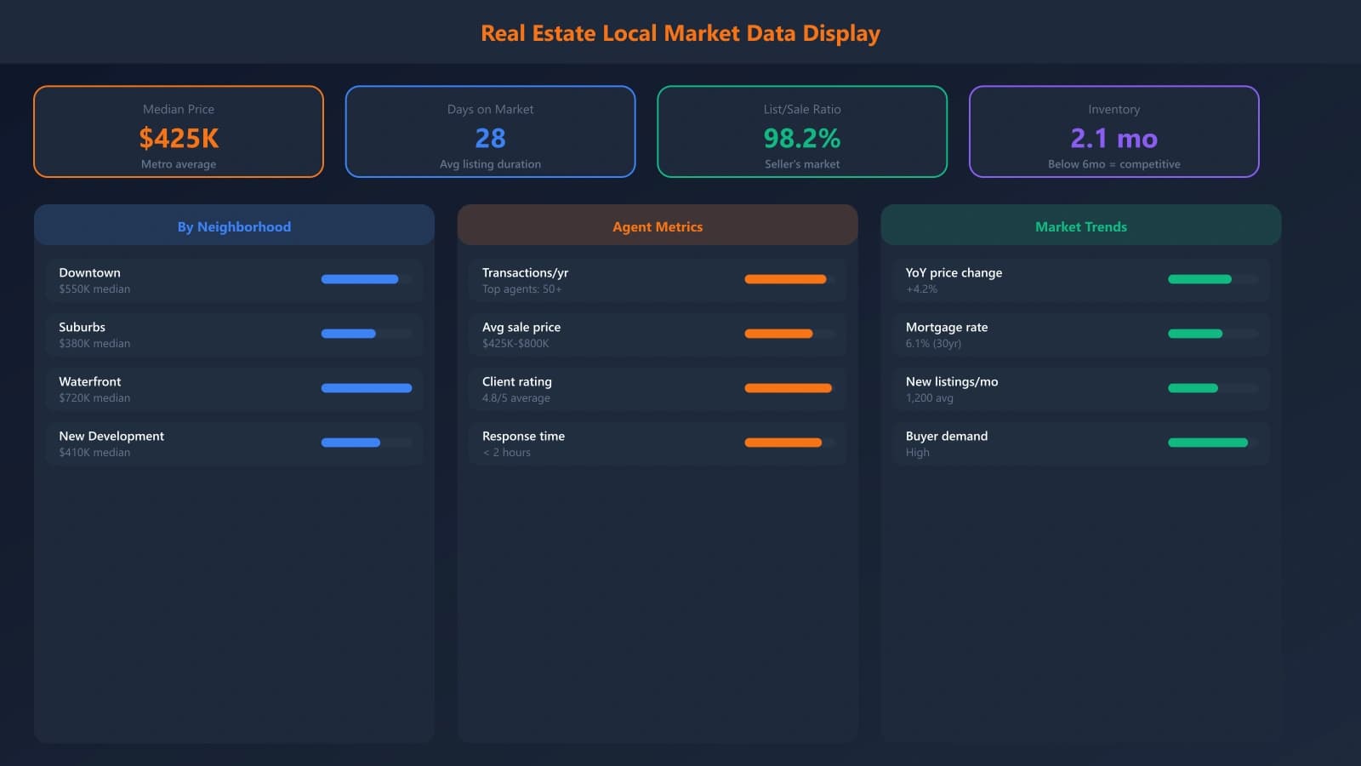Open the By Neighborhood panel header

[234, 226]
